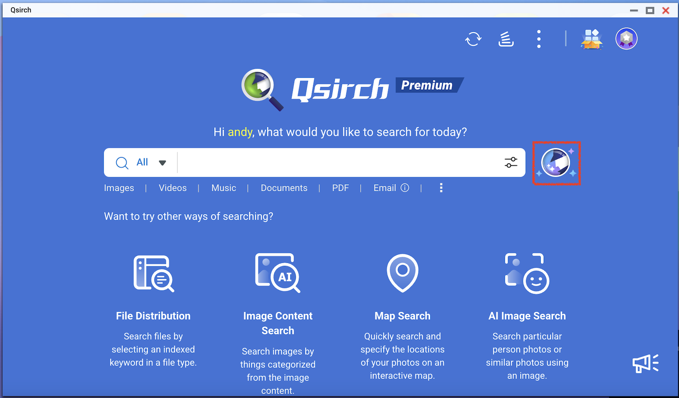Filter by Music
The image size is (679, 398).
(224, 188)
